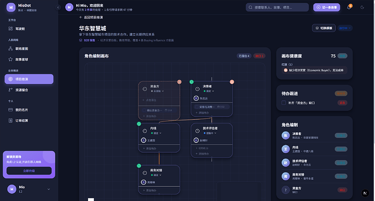Check the 安排与决策 todo checkbox

pyautogui.click(x=197, y=107)
